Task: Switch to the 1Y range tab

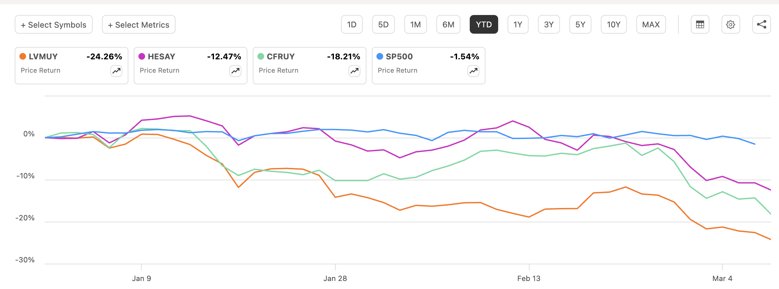Action: tap(518, 24)
